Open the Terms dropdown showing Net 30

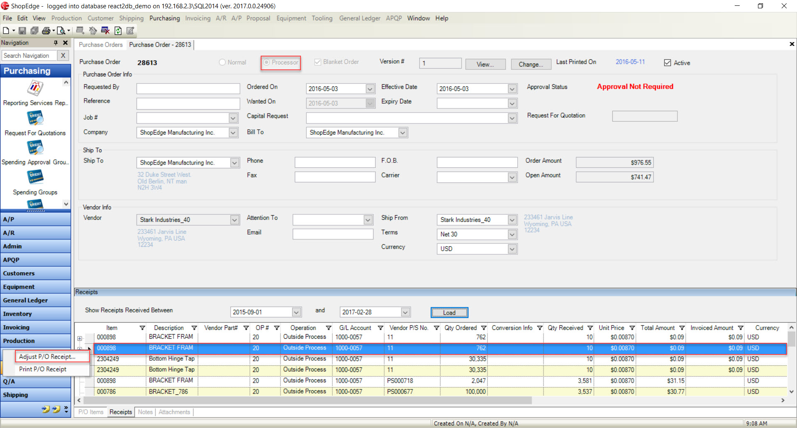point(512,234)
